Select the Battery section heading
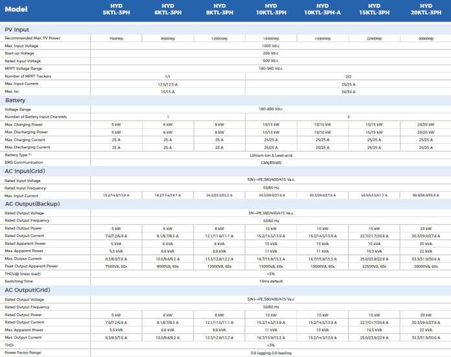 point(16,100)
